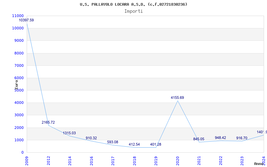
Task: Select the 2165.72 data label
Action: tap(48, 122)
